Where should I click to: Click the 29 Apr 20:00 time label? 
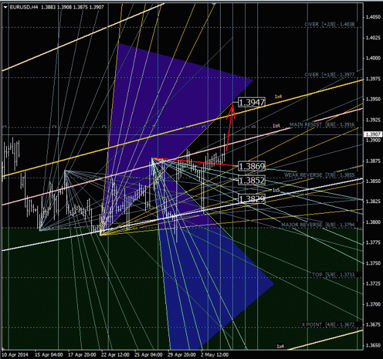181,355
